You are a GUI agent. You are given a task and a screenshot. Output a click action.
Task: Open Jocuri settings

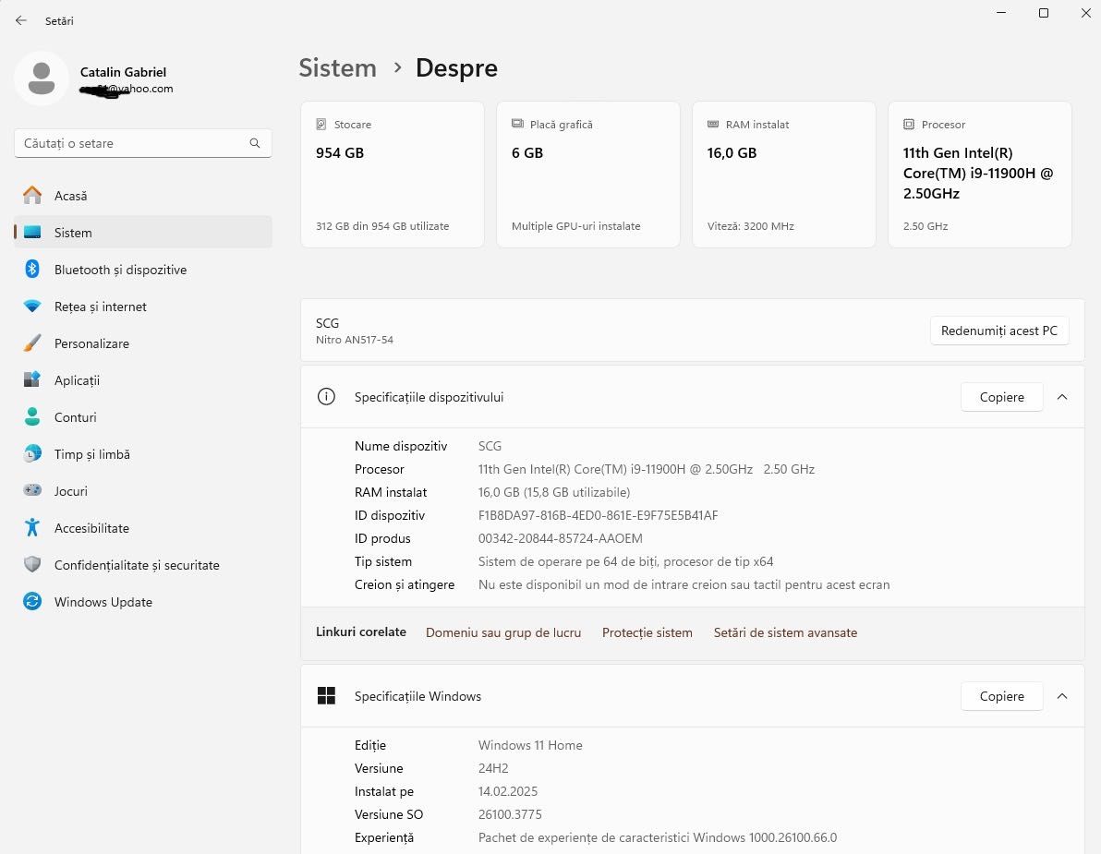[x=143, y=491]
